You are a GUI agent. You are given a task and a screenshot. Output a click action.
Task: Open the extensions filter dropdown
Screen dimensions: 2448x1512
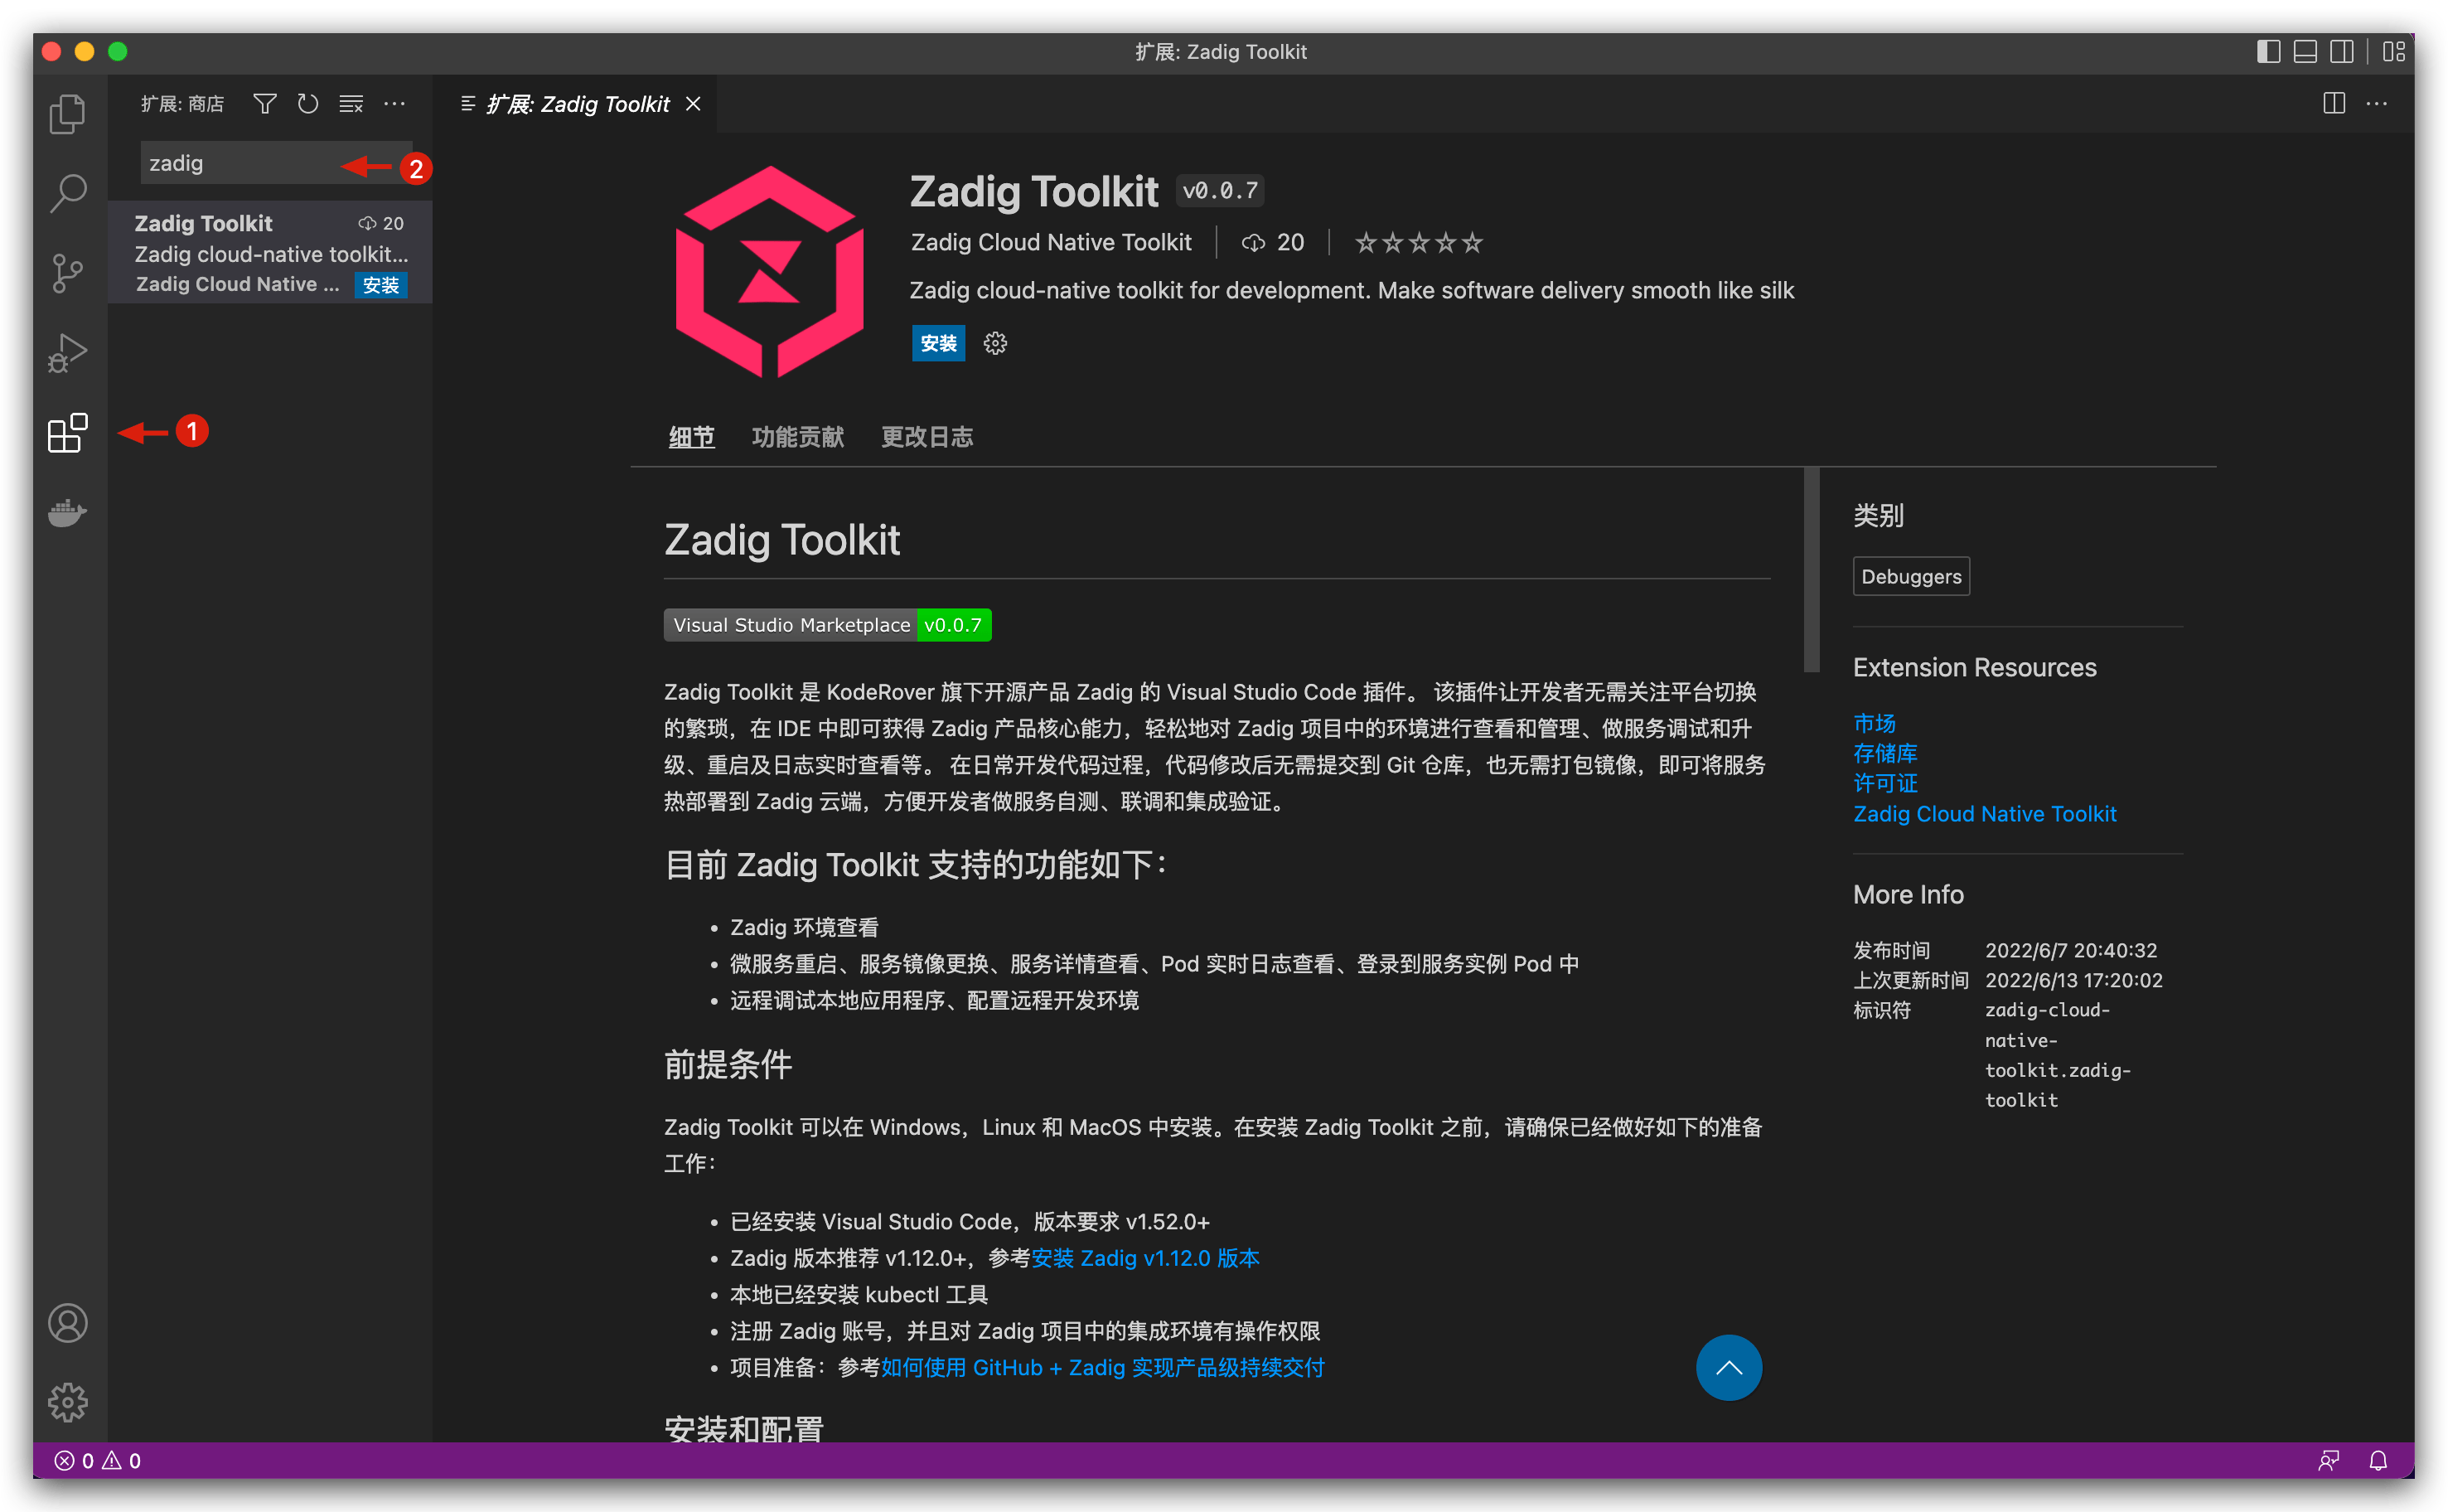264,103
